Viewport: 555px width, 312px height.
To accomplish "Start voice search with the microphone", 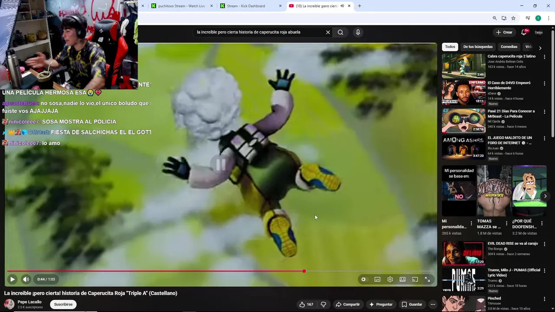I will [358, 32].
